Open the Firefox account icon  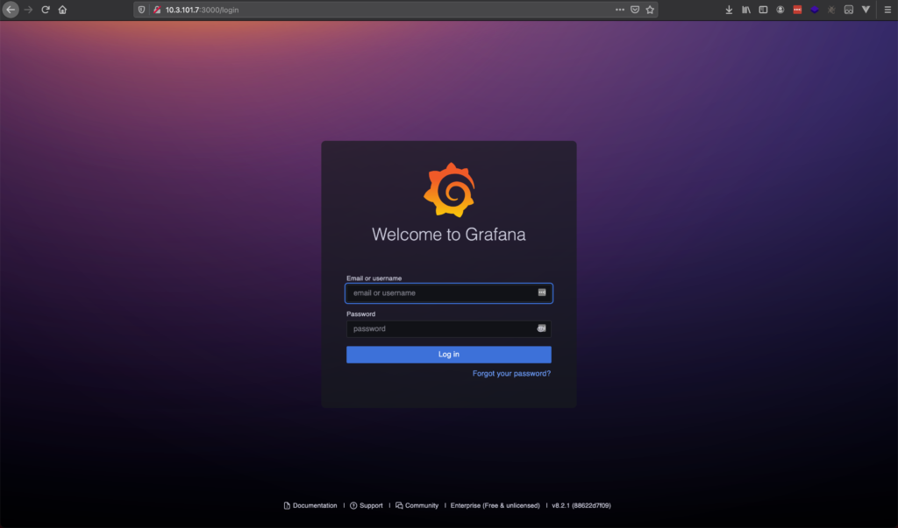[x=780, y=10]
